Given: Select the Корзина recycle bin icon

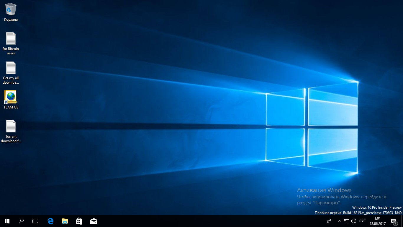Looking at the screenshot, I should (11, 12).
